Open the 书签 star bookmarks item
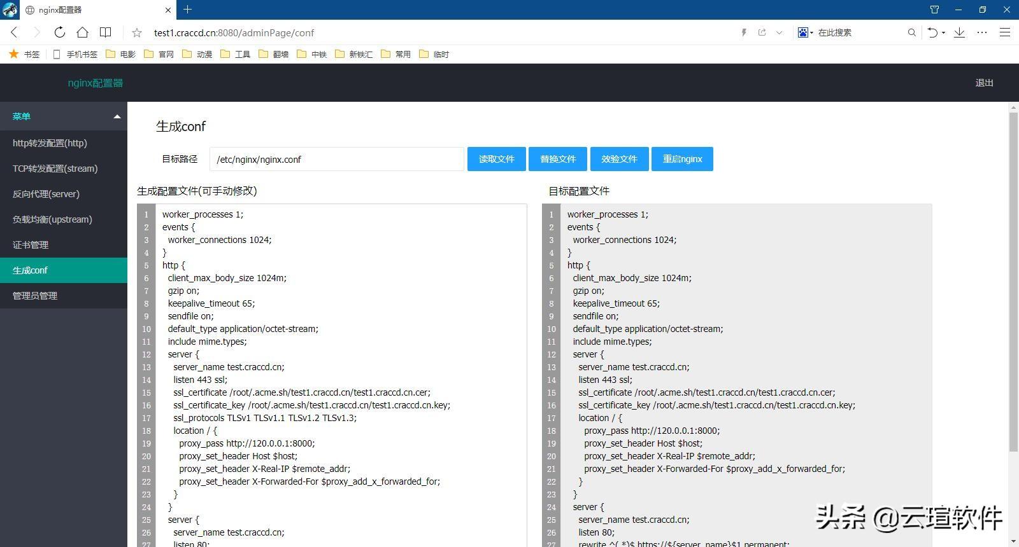The width and height of the screenshot is (1019, 547). pos(24,54)
